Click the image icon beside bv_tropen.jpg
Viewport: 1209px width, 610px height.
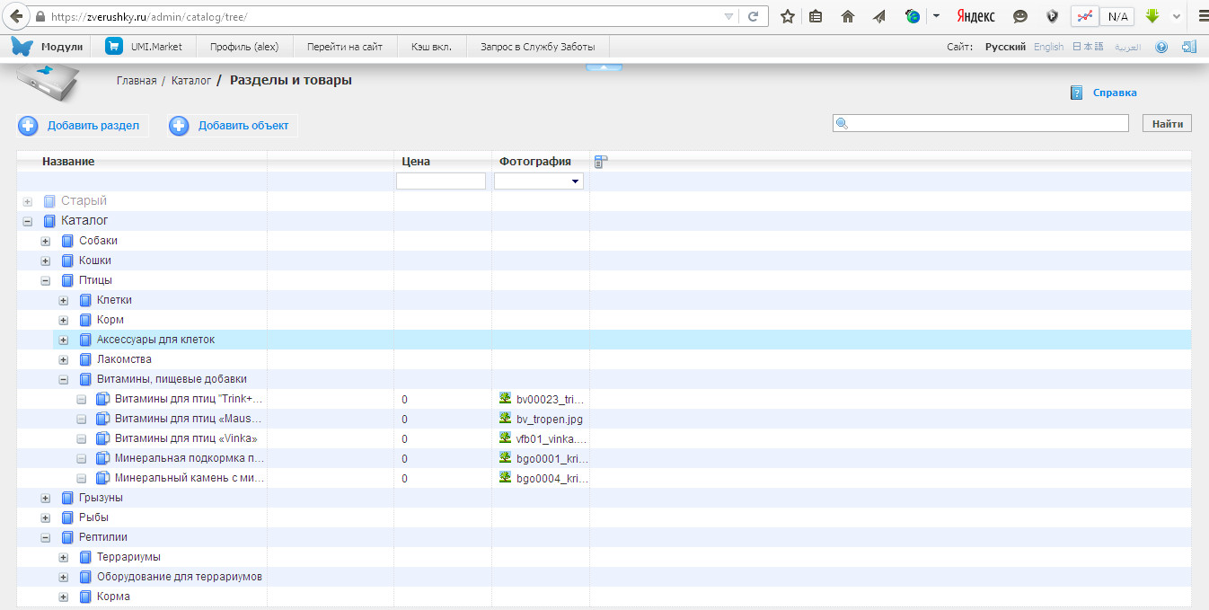506,419
